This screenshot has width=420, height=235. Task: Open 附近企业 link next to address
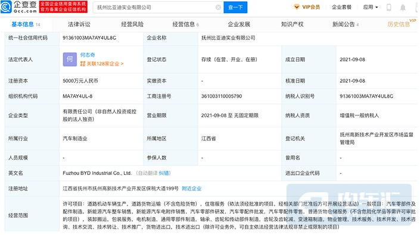tap(191, 189)
